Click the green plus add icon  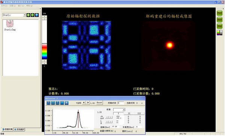pyautogui.click(x=28, y=15)
